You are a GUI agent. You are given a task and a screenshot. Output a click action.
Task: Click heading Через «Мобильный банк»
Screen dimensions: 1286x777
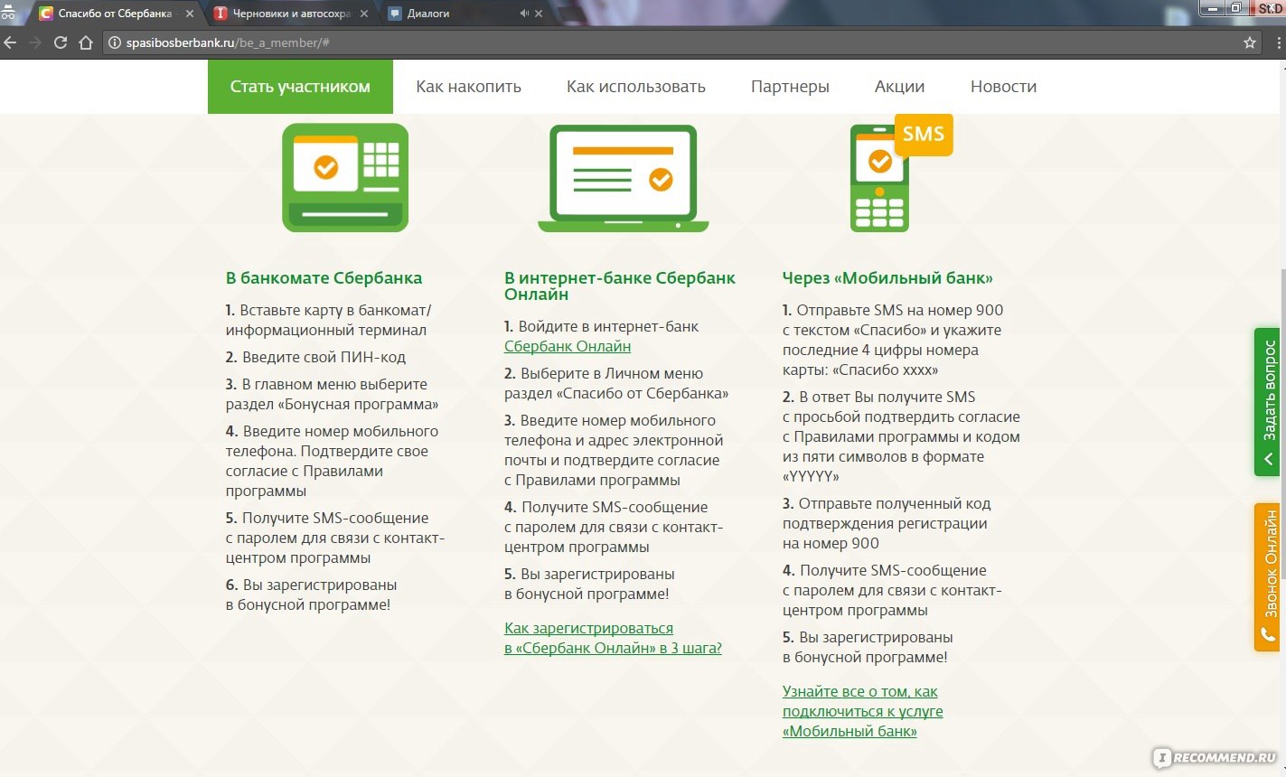click(x=887, y=278)
